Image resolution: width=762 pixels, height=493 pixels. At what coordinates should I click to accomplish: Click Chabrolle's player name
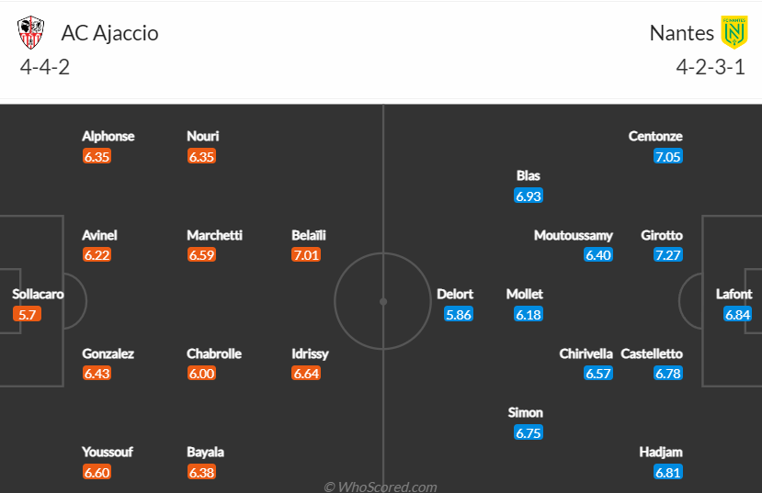pos(214,353)
